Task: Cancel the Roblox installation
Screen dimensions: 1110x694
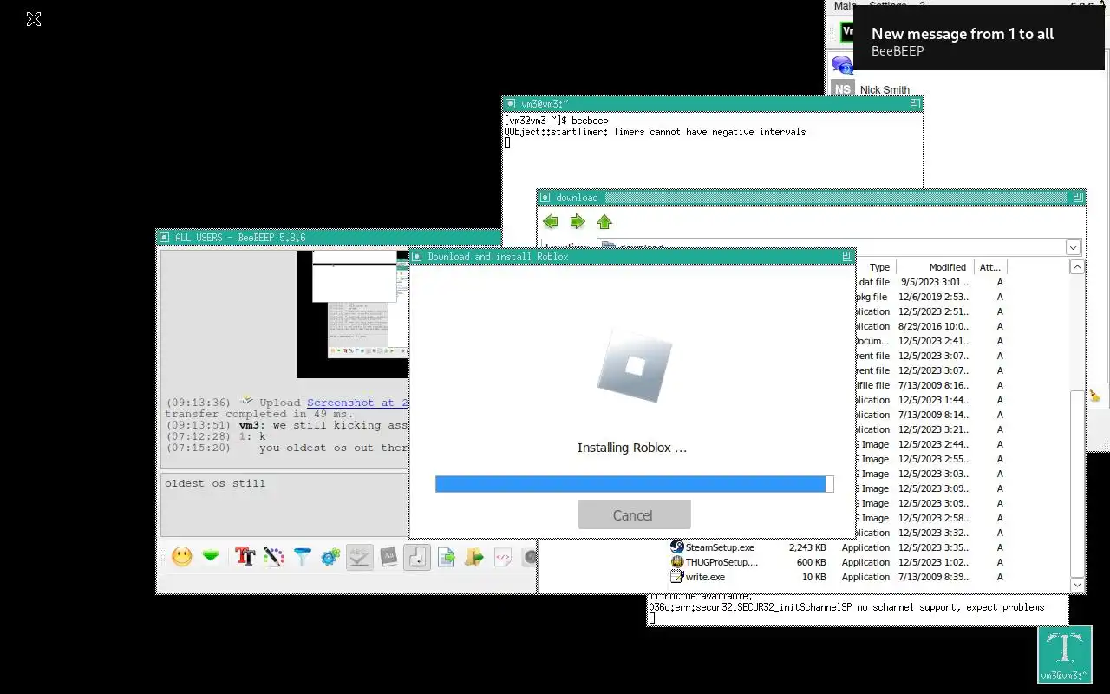Action: [634, 514]
